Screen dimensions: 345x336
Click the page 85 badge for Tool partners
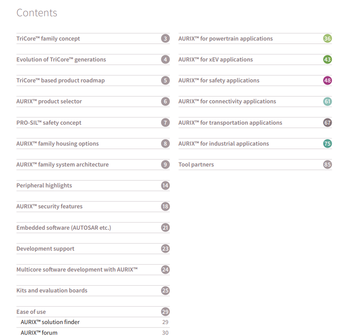[x=327, y=165]
